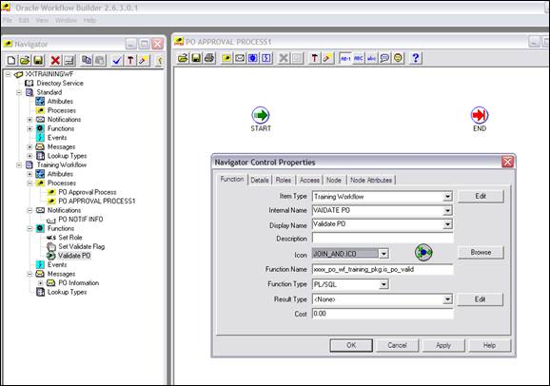Viewport: 550px width, 386px height.
Task: Click the Open icon in process window toolbar
Action: (x=183, y=58)
